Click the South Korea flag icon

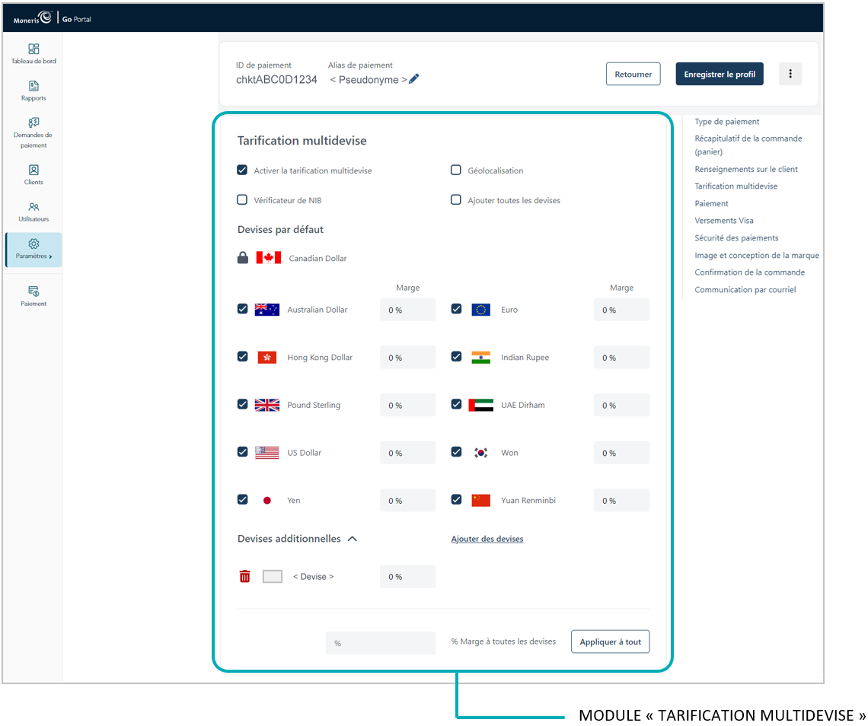pos(480,453)
